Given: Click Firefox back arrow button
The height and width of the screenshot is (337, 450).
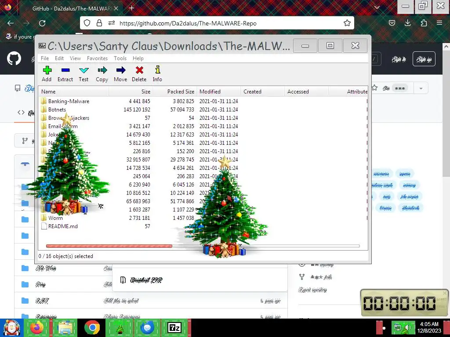Looking at the screenshot, I should coord(11,23).
